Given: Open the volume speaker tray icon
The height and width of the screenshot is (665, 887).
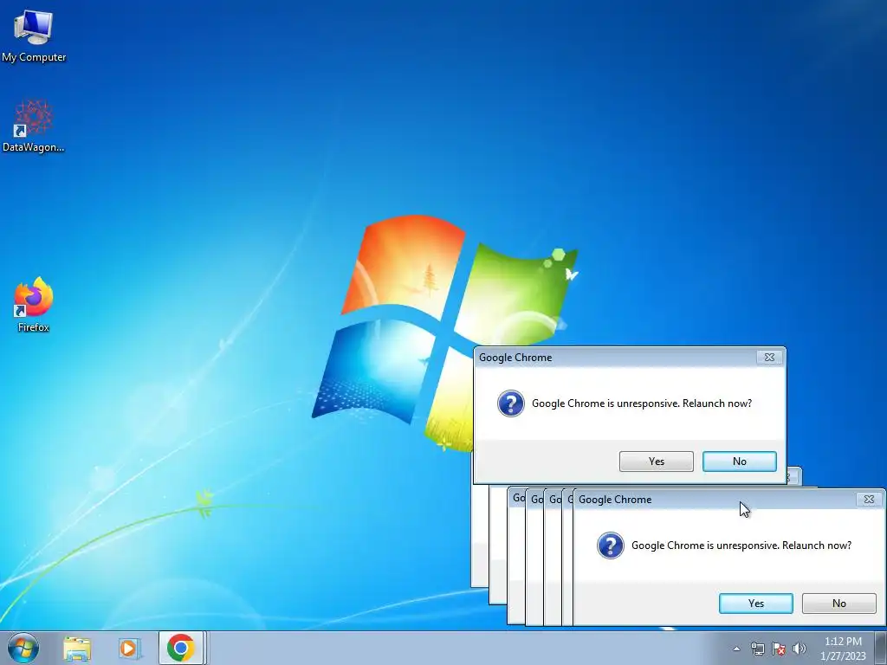Looking at the screenshot, I should (x=800, y=649).
